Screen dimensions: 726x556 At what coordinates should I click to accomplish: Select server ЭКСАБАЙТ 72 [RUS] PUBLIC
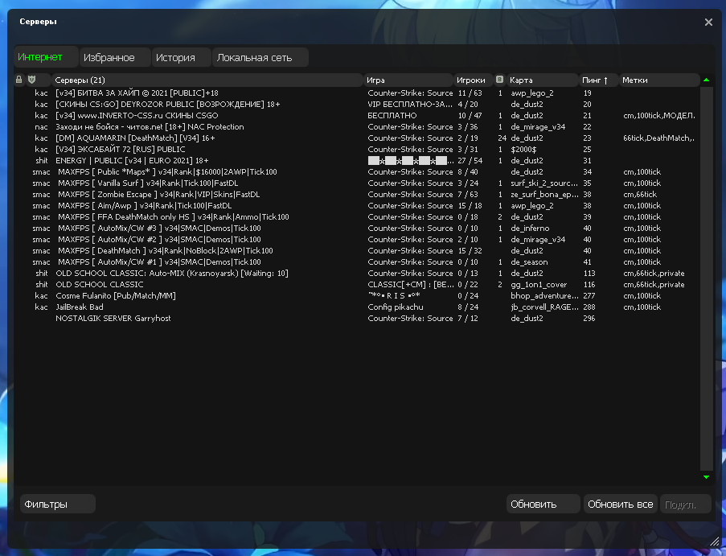coord(356,149)
